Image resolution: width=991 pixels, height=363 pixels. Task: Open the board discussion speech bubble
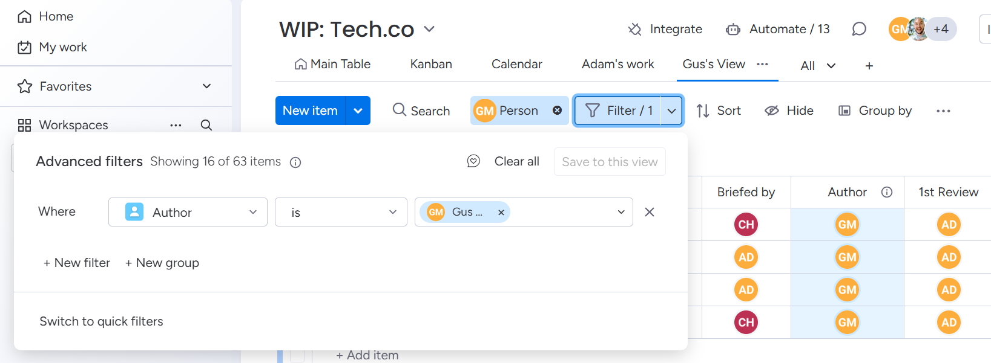[x=859, y=29]
